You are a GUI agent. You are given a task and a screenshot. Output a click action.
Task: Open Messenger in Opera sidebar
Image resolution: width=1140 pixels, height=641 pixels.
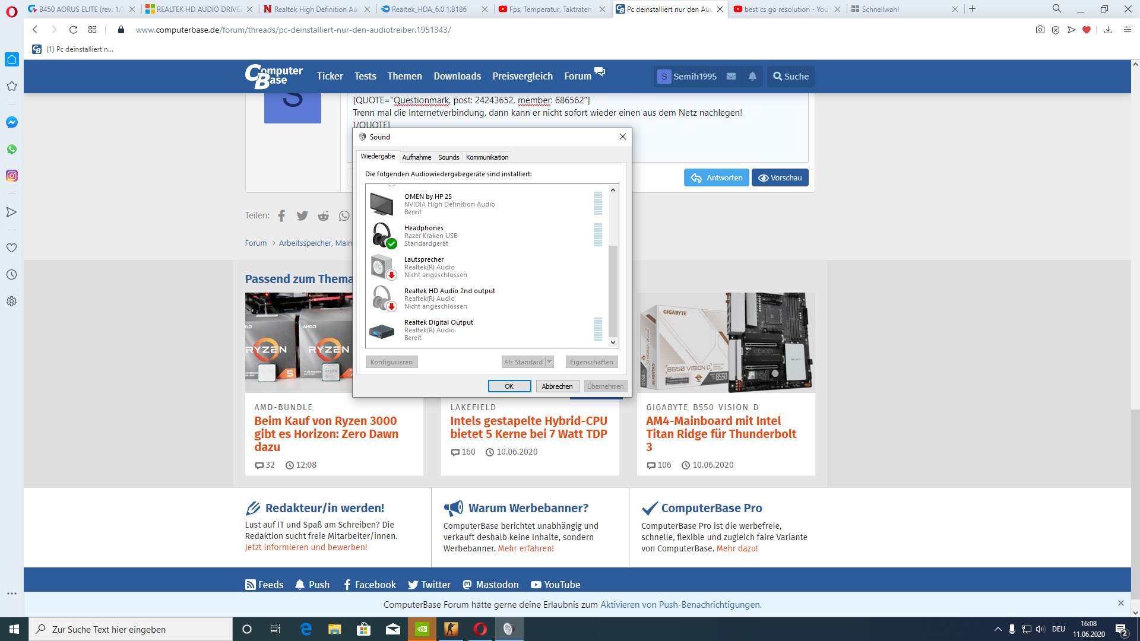click(11, 122)
